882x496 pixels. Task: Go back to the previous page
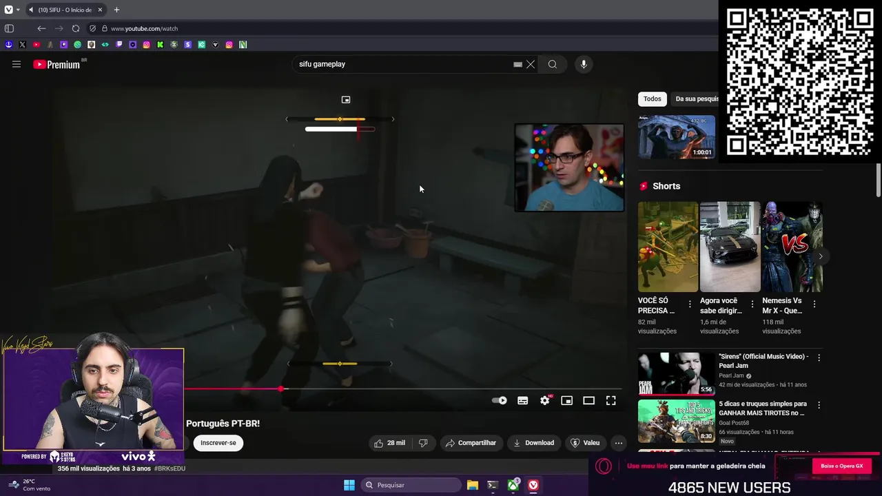tap(41, 28)
